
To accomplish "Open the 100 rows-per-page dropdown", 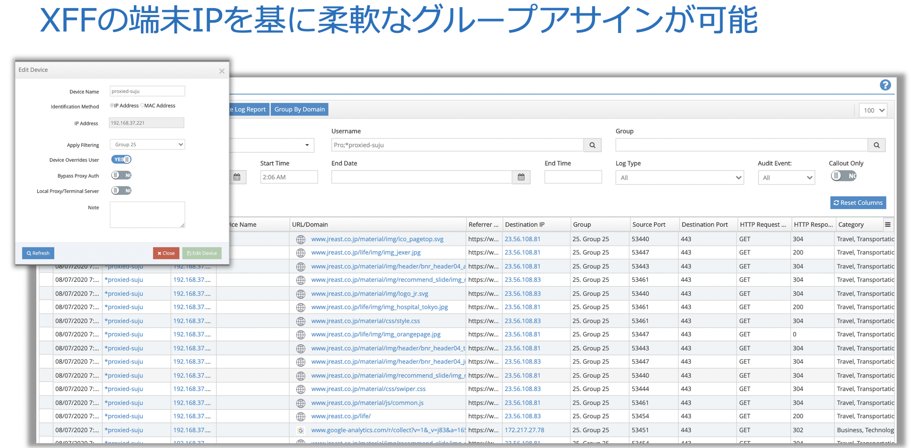I will [x=873, y=110].
